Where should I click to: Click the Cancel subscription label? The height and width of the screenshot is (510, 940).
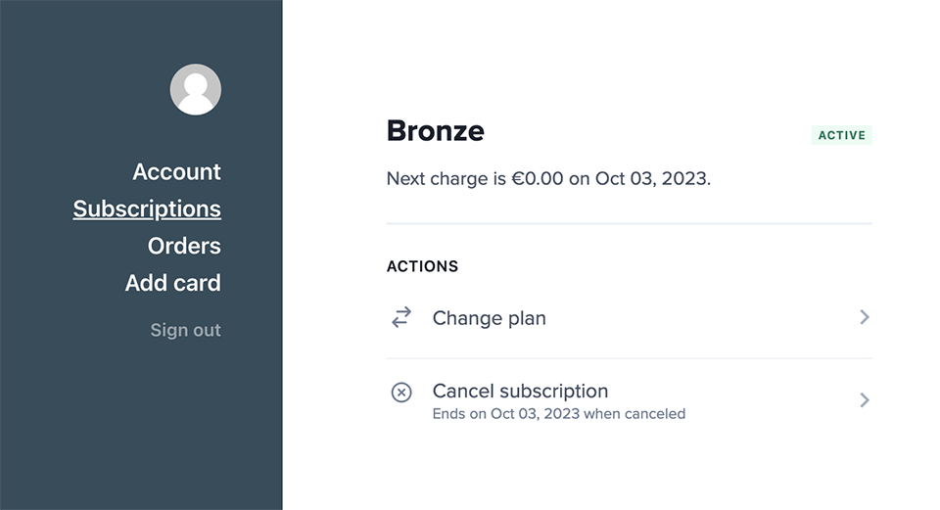(520, 391)
